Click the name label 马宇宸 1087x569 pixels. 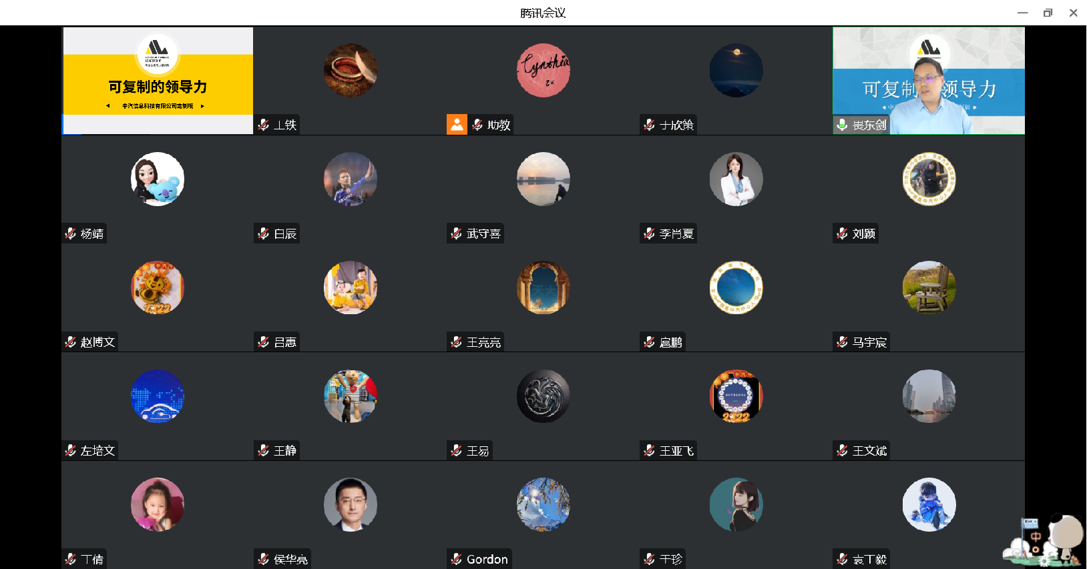pos(869,342)
